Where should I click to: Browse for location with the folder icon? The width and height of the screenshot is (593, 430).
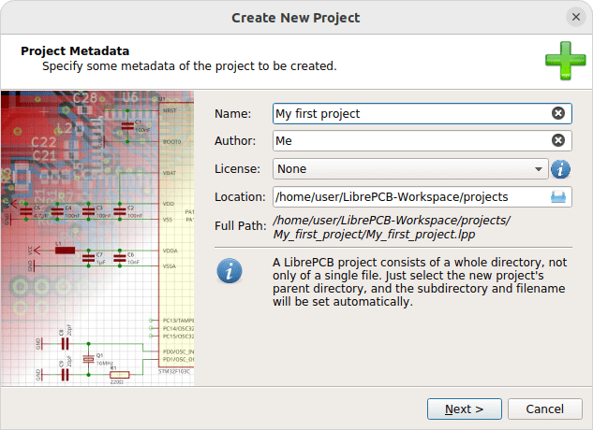click(557, 196)
